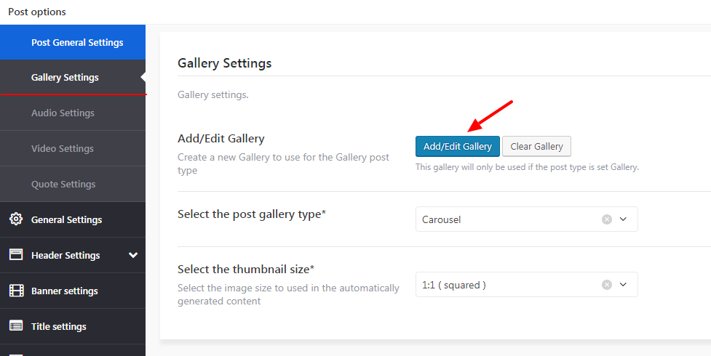Click the Post options panel header
The width and height of the screenshot is (711, 356).
(36, 12)
